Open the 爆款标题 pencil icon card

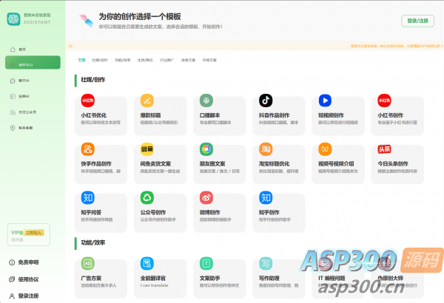click(161, 115)
